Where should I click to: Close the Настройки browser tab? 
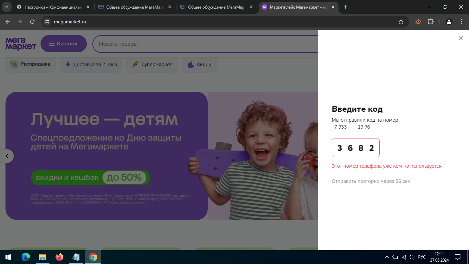coord(88,7)
